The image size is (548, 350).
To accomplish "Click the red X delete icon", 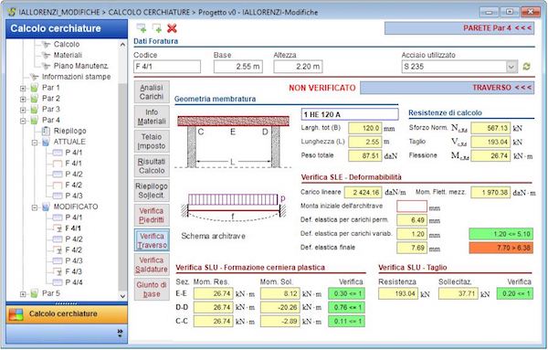I will pos(172,28).
